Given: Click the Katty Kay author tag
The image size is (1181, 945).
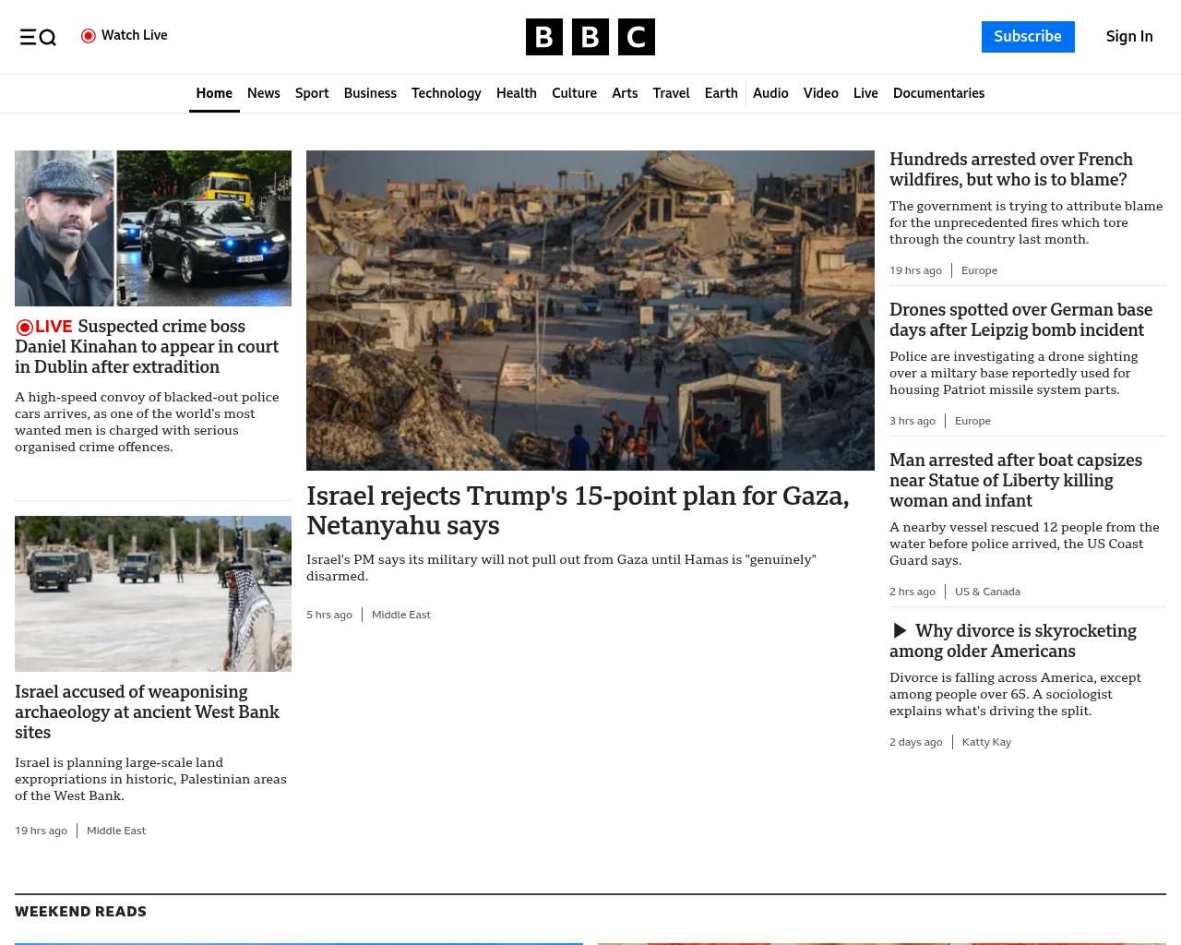Looking at the screenshot, I should click(986, 742).
